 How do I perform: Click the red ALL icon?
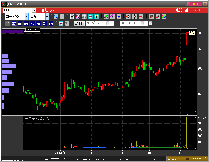tap(141, 17)
